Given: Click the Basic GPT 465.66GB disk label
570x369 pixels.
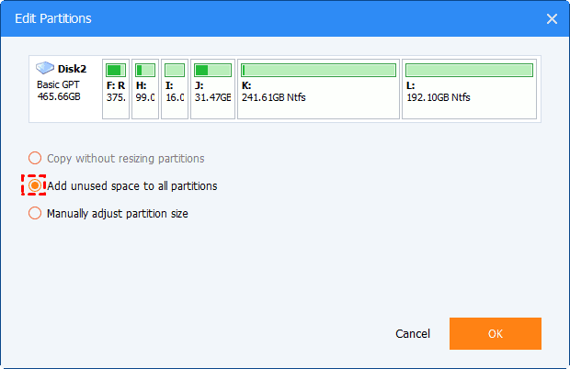Looking at the screenshot, I should click(x=57, y=90).
